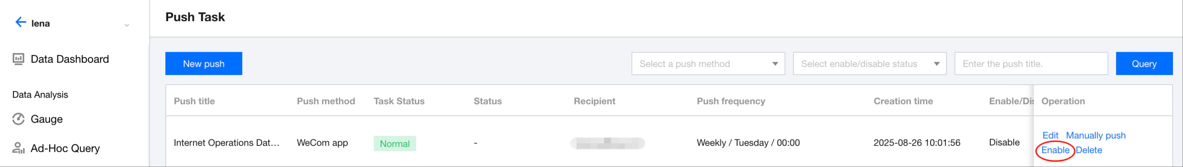Click the Ad-Hoc Query person icon
This screenshot has width=1183, height=167.
click(x=18, y=148)
